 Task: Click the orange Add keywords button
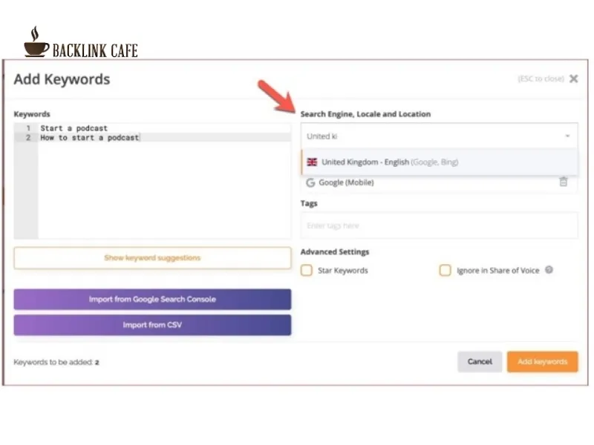coord(543,362)
